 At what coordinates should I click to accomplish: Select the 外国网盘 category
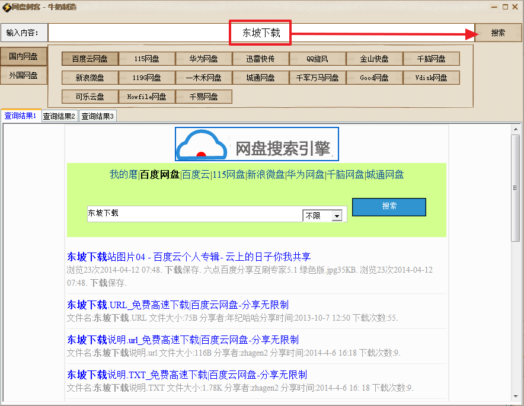[23, 75]
